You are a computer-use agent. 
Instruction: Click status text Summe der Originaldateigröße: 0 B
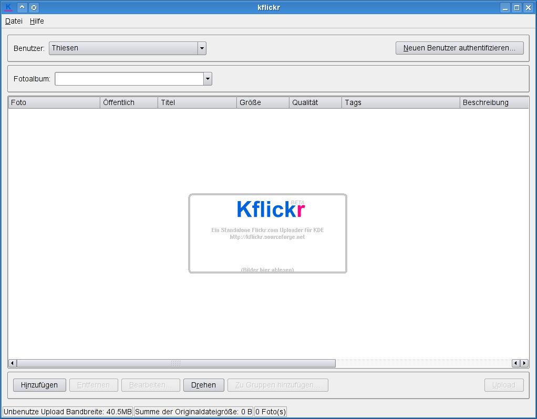193,412
